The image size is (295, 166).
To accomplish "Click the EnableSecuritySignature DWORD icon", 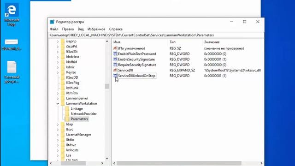I will point(115,59).
